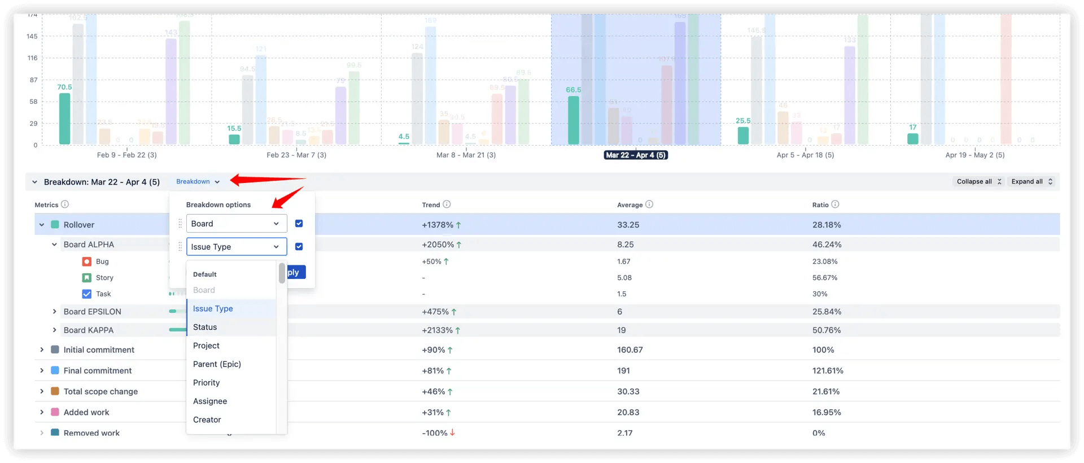Uncheck the Issue Type breakdown checkbox
This screenshot has height=463, width=1084.
299,247
